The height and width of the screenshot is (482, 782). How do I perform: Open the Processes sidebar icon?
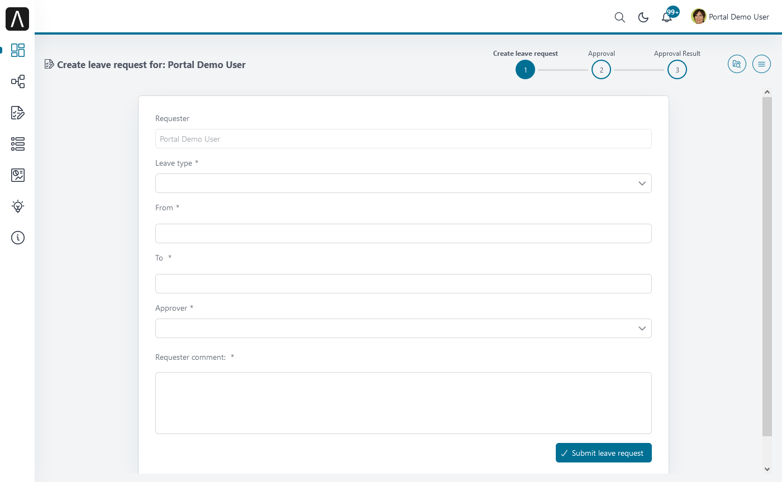tap(18, 81)
